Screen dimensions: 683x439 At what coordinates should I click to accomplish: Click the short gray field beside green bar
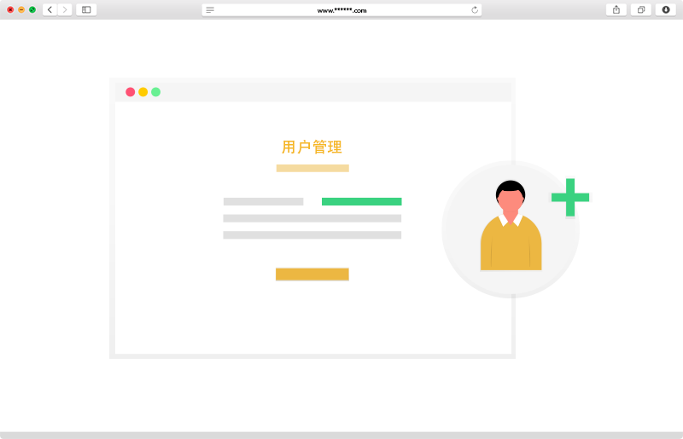point(263,202)
